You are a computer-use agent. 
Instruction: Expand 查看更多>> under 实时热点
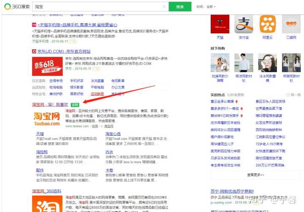(255, 175)
